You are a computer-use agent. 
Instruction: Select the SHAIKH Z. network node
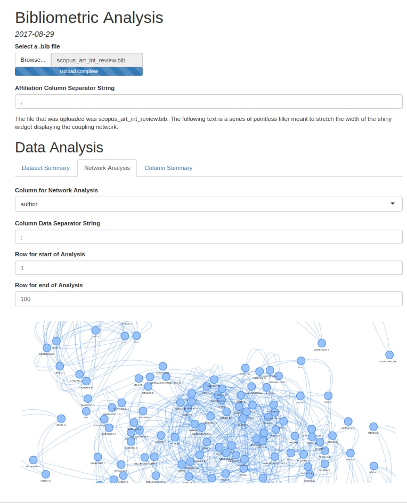[x=46, y=474]
